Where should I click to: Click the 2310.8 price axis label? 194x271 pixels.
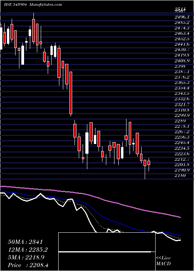(182, 110)
